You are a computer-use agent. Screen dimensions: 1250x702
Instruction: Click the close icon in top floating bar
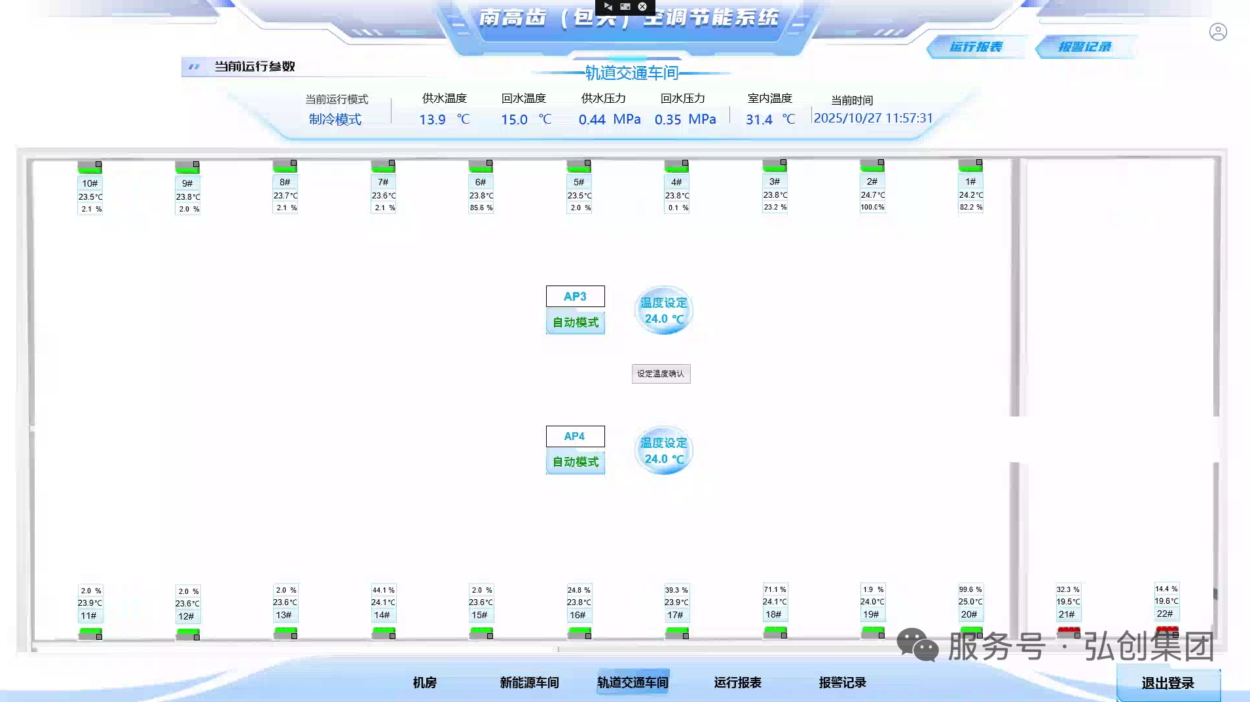point(642,7)
